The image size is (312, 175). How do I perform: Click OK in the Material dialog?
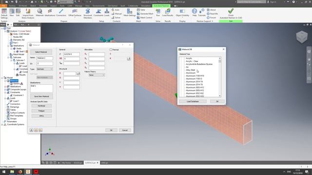[x=111, y=130]
